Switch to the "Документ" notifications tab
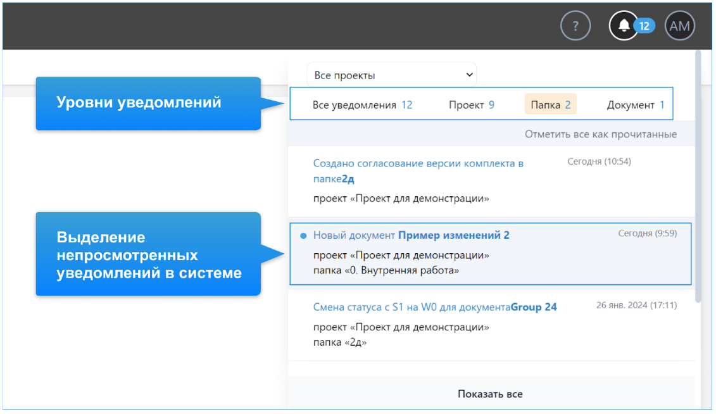716x414 pixels. [635, 105]
